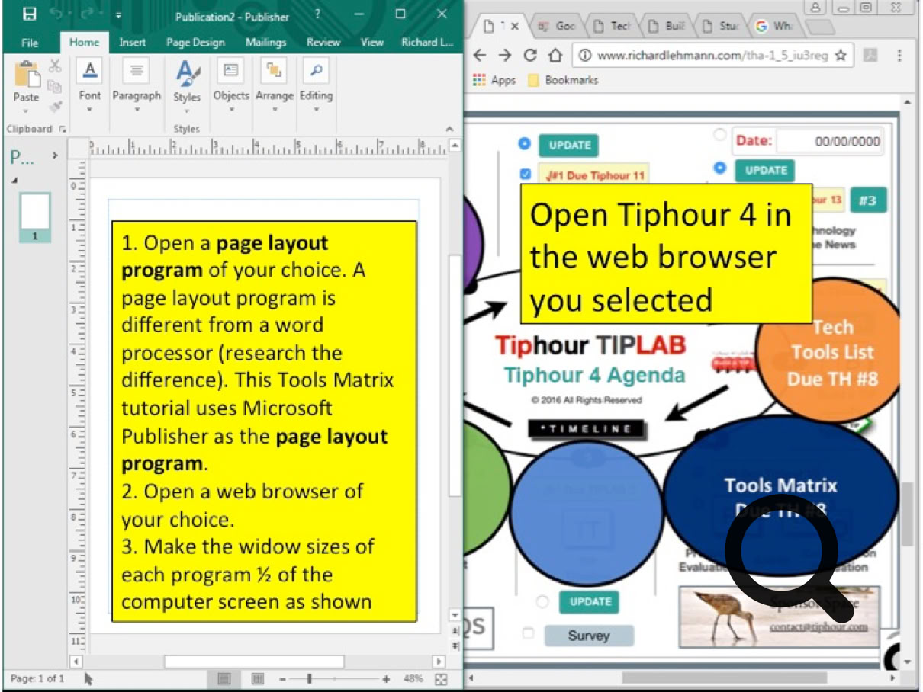This screenshot has height=692, width=923.
Task: Zoom in with the plus button
Action: pyautogui.click(x=386, y=678)
